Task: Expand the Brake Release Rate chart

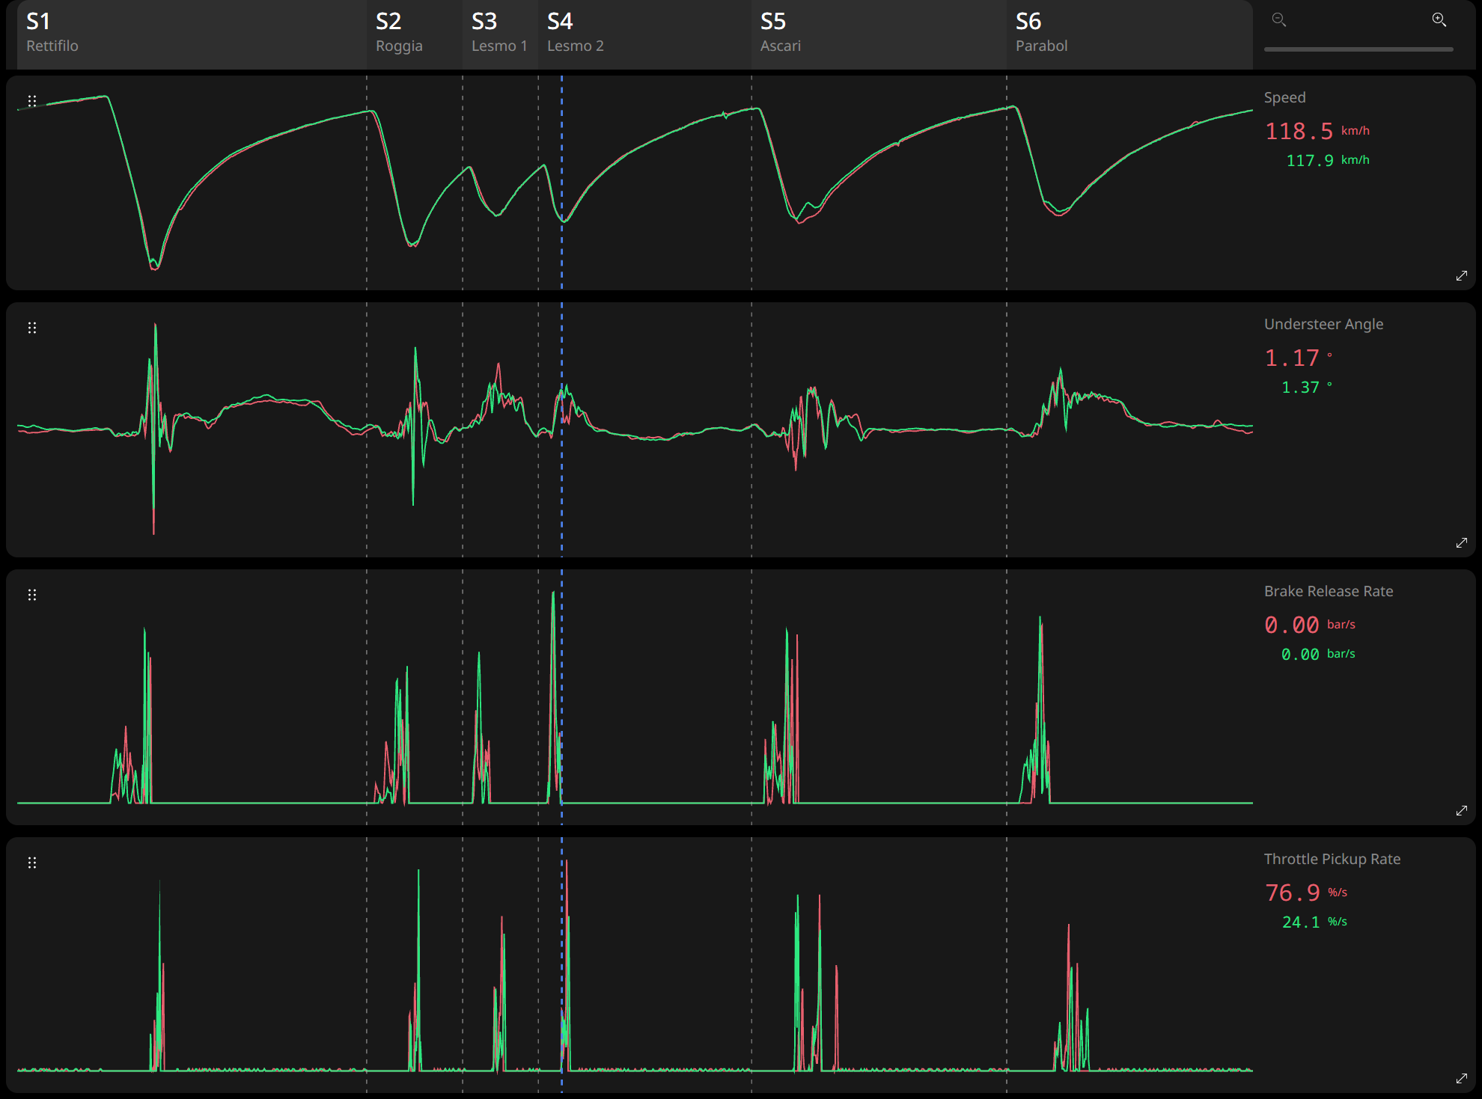Action: (1461, 811)
